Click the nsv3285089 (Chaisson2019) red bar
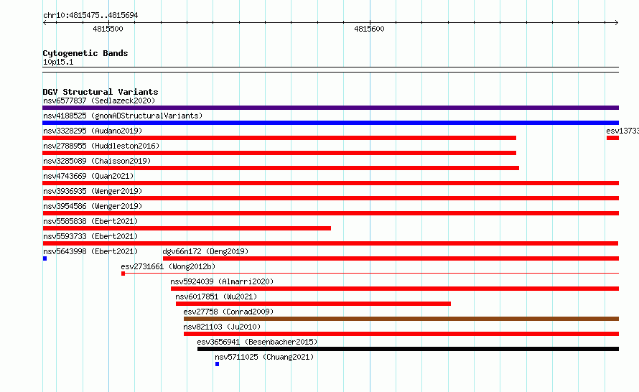 [x=281, y=168]
